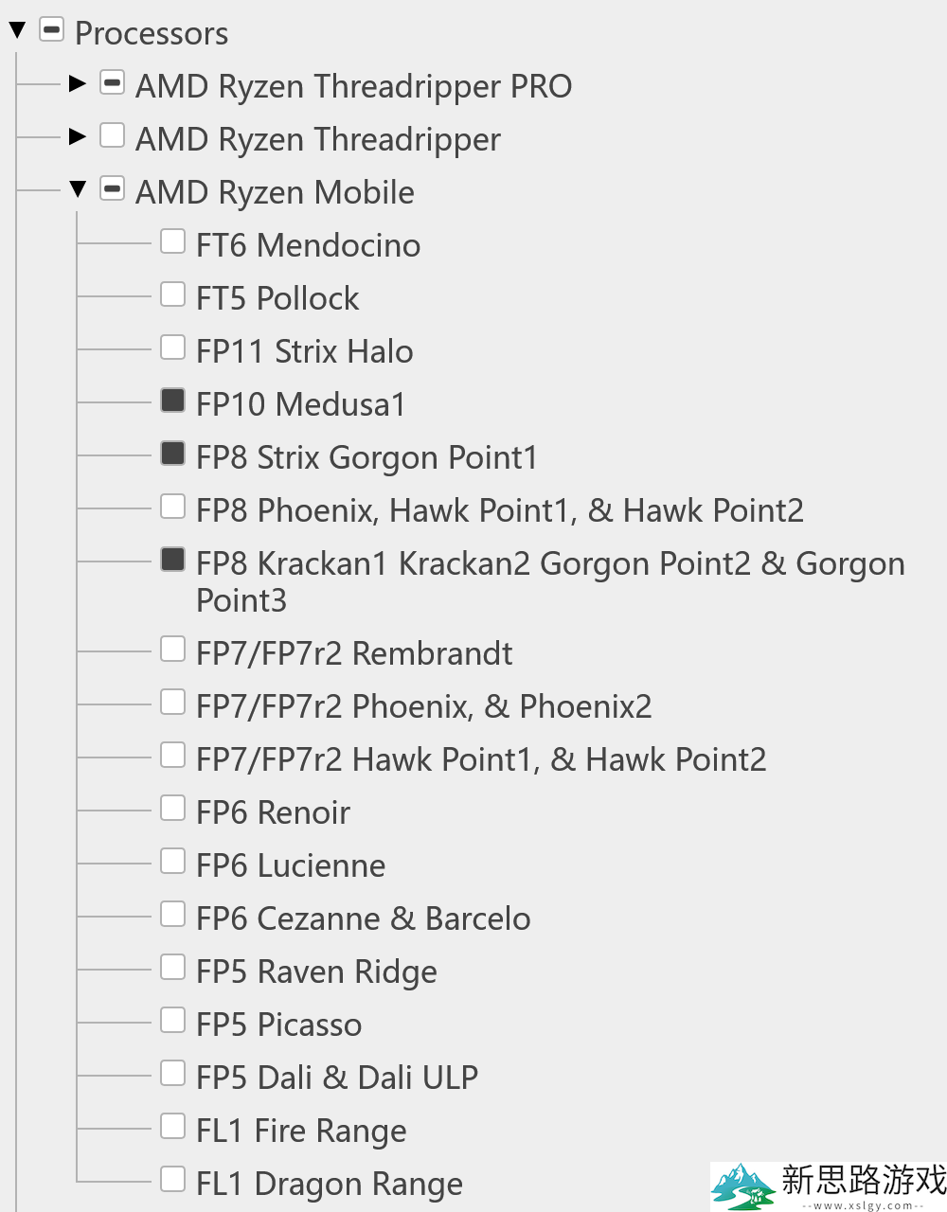This screenshot has height=1212, width=947.
Task: Uncheck FP8 Krackan1 Krackan2 Gorgon Point2 checkbox
Action: coord(172,559)
